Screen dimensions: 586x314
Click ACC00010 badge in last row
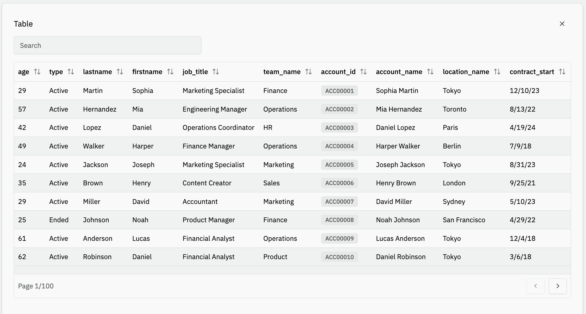pyautogui.click(x=339, y=257)
